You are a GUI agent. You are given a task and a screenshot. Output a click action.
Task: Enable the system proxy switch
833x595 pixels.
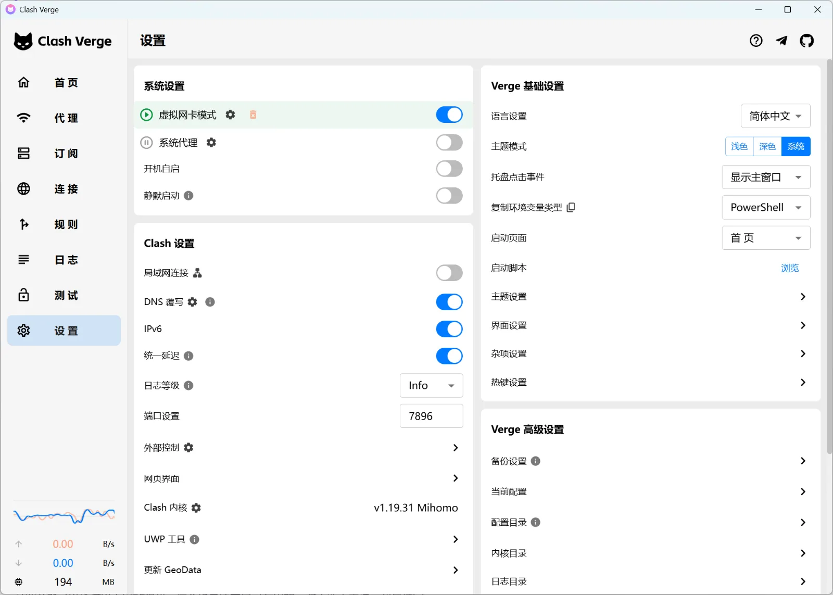[x=449, y=143]
